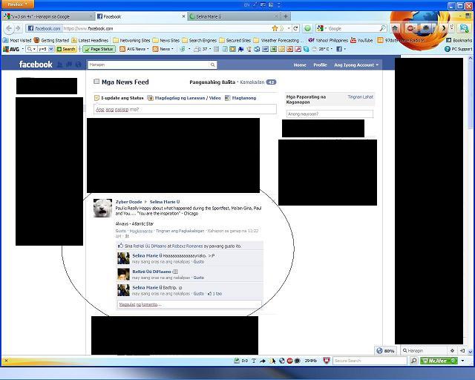Viewport: 475px width, 380px height.
Task: Open the Search Engines bookmark folder
Action: [x=200, y=40]
